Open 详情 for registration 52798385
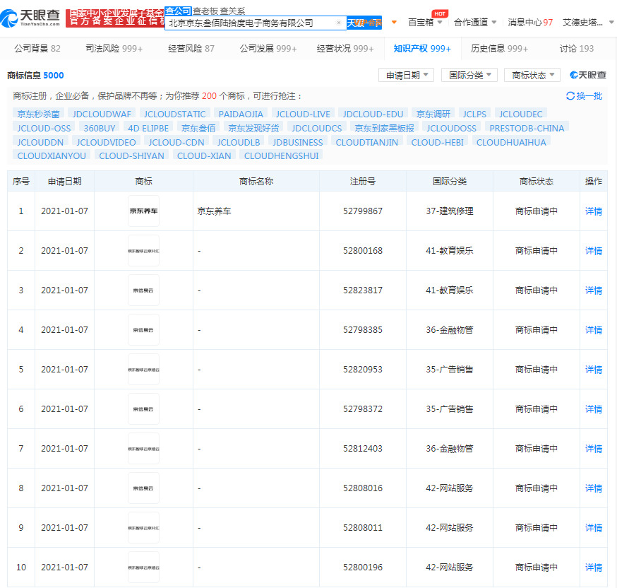Screen dimensions: 617x588 (x=594, y=330)
